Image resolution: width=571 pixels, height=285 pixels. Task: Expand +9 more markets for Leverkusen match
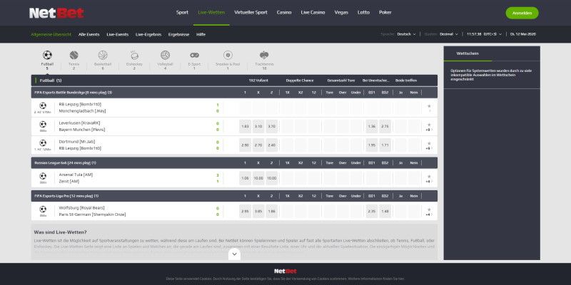tap(430, 130)
